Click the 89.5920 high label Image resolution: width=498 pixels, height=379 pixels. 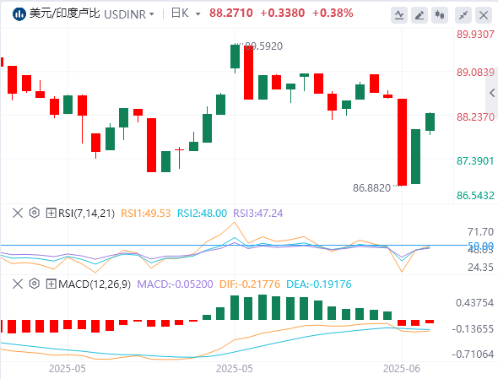pyautogui.click(x=264, y=46)
